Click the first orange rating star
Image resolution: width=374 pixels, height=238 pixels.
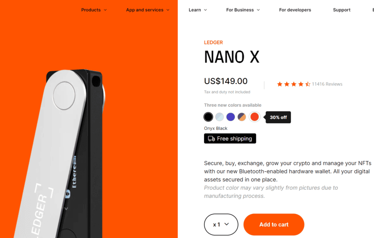coord(280,84)
